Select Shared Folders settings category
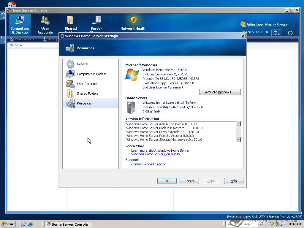Image resolution: width=304 pixels, height=228 pixels. pos(91,94)
